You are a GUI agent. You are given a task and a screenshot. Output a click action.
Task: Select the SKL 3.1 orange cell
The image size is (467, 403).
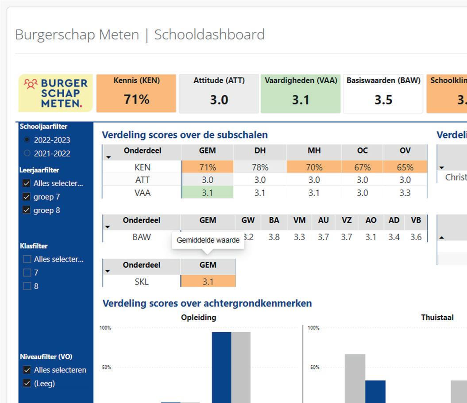(x=208, y=281)
